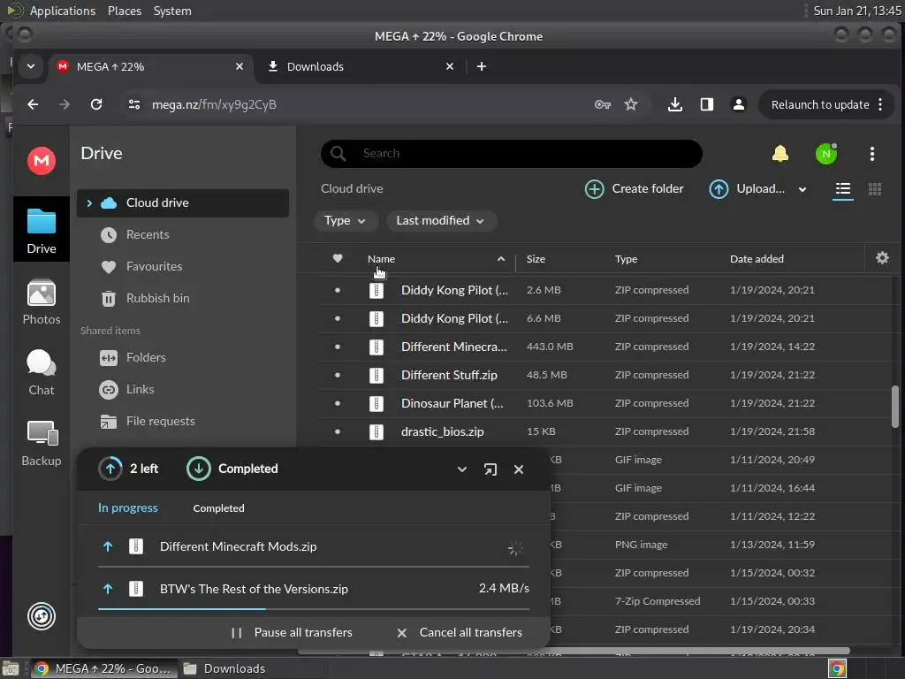Open the Type filter dropdown
The image size is (905, 679).
[346, 220]
